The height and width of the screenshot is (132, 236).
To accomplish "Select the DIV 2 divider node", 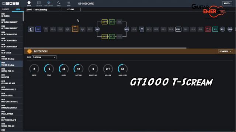I will (x=223, y=29).
